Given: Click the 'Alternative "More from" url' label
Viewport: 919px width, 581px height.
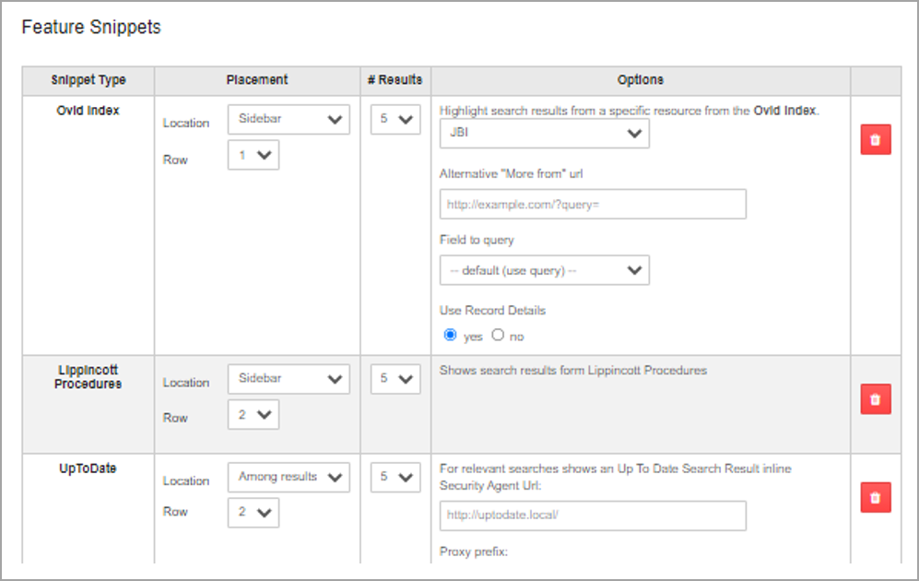Looking at the screenshot, I should 511,173.
